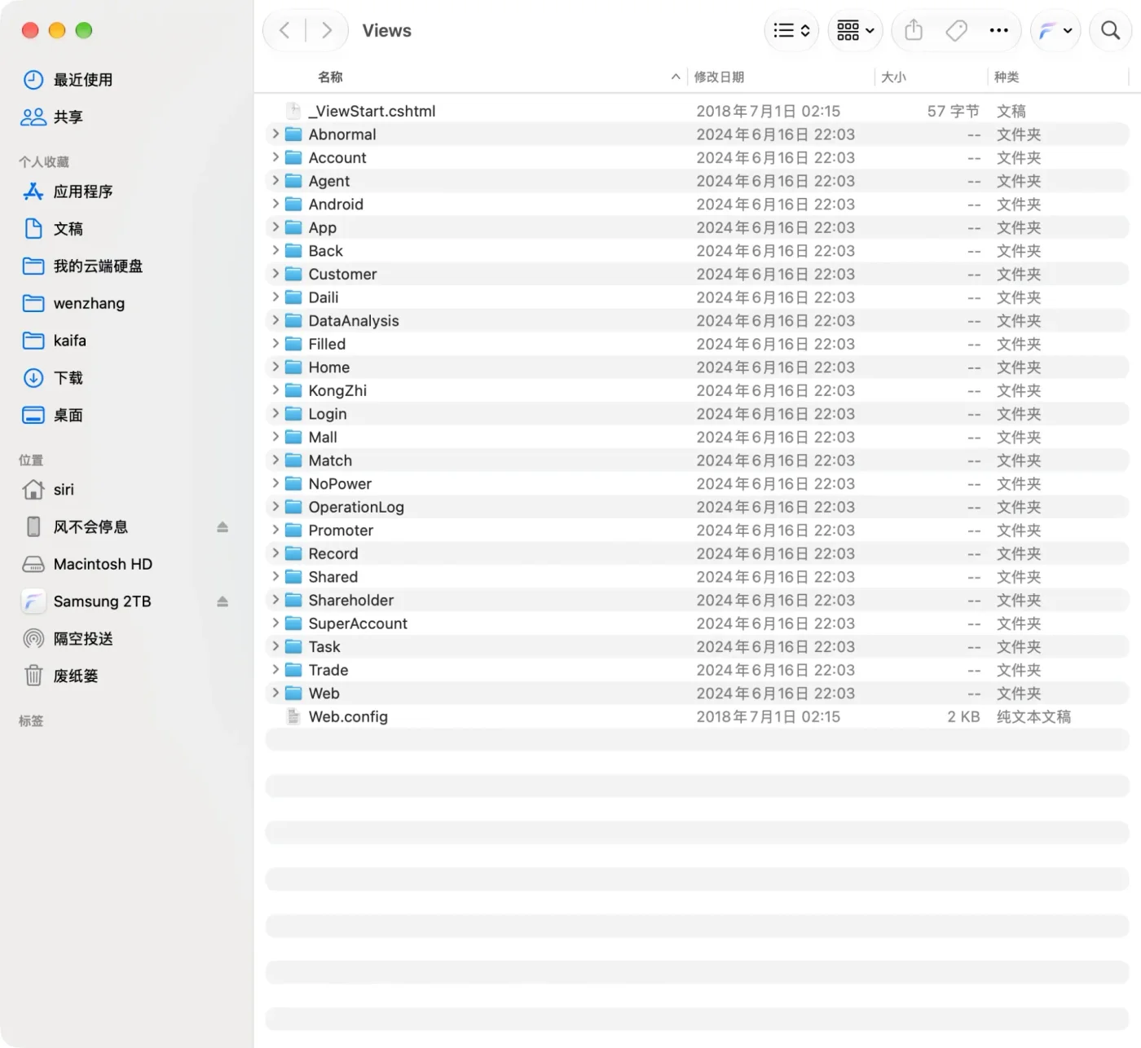Expand the Abnormal folder

[x=275, y=134]
